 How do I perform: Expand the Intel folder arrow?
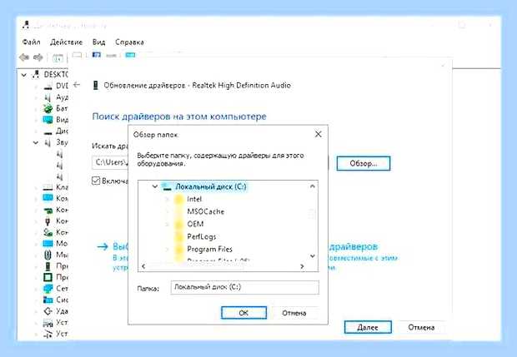click(167, 200)
